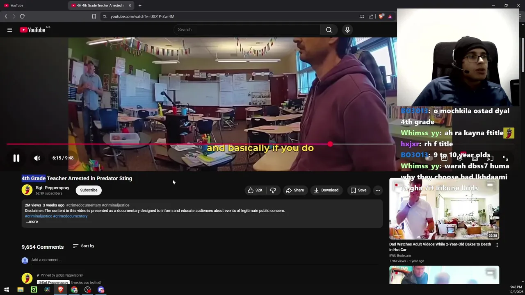Share this video
Screen dimensions: 525x295
(x=295, y=190)
